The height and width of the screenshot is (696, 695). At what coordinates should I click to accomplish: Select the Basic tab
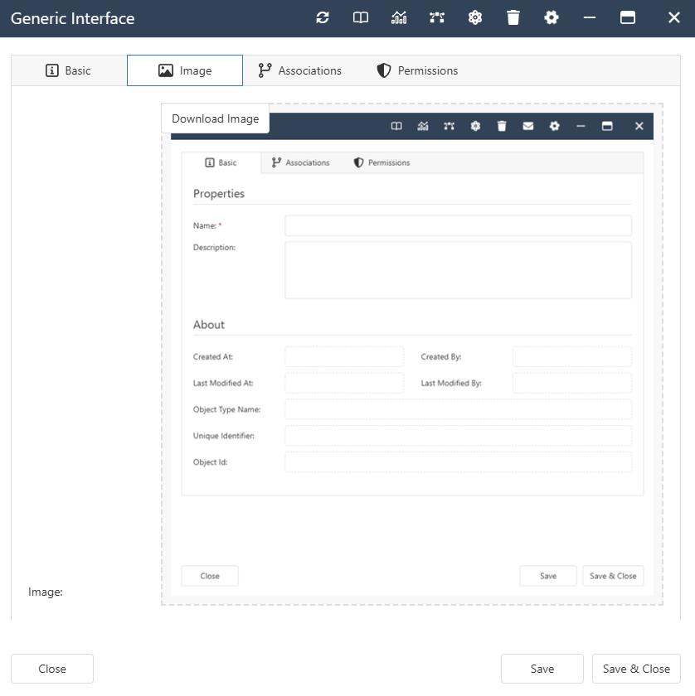(68, 70)
